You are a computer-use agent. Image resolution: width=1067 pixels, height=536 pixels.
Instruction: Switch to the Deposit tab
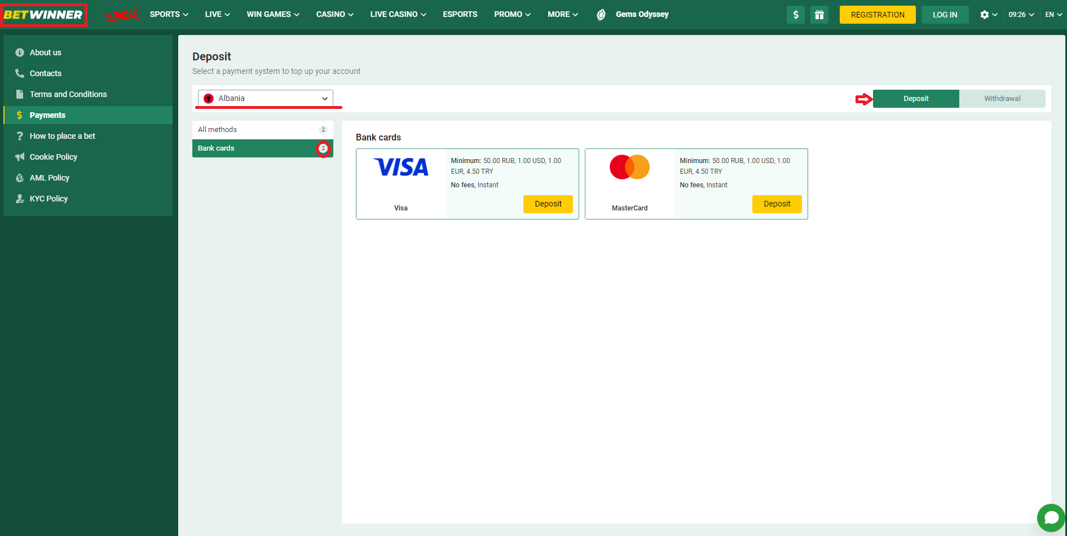916,99
